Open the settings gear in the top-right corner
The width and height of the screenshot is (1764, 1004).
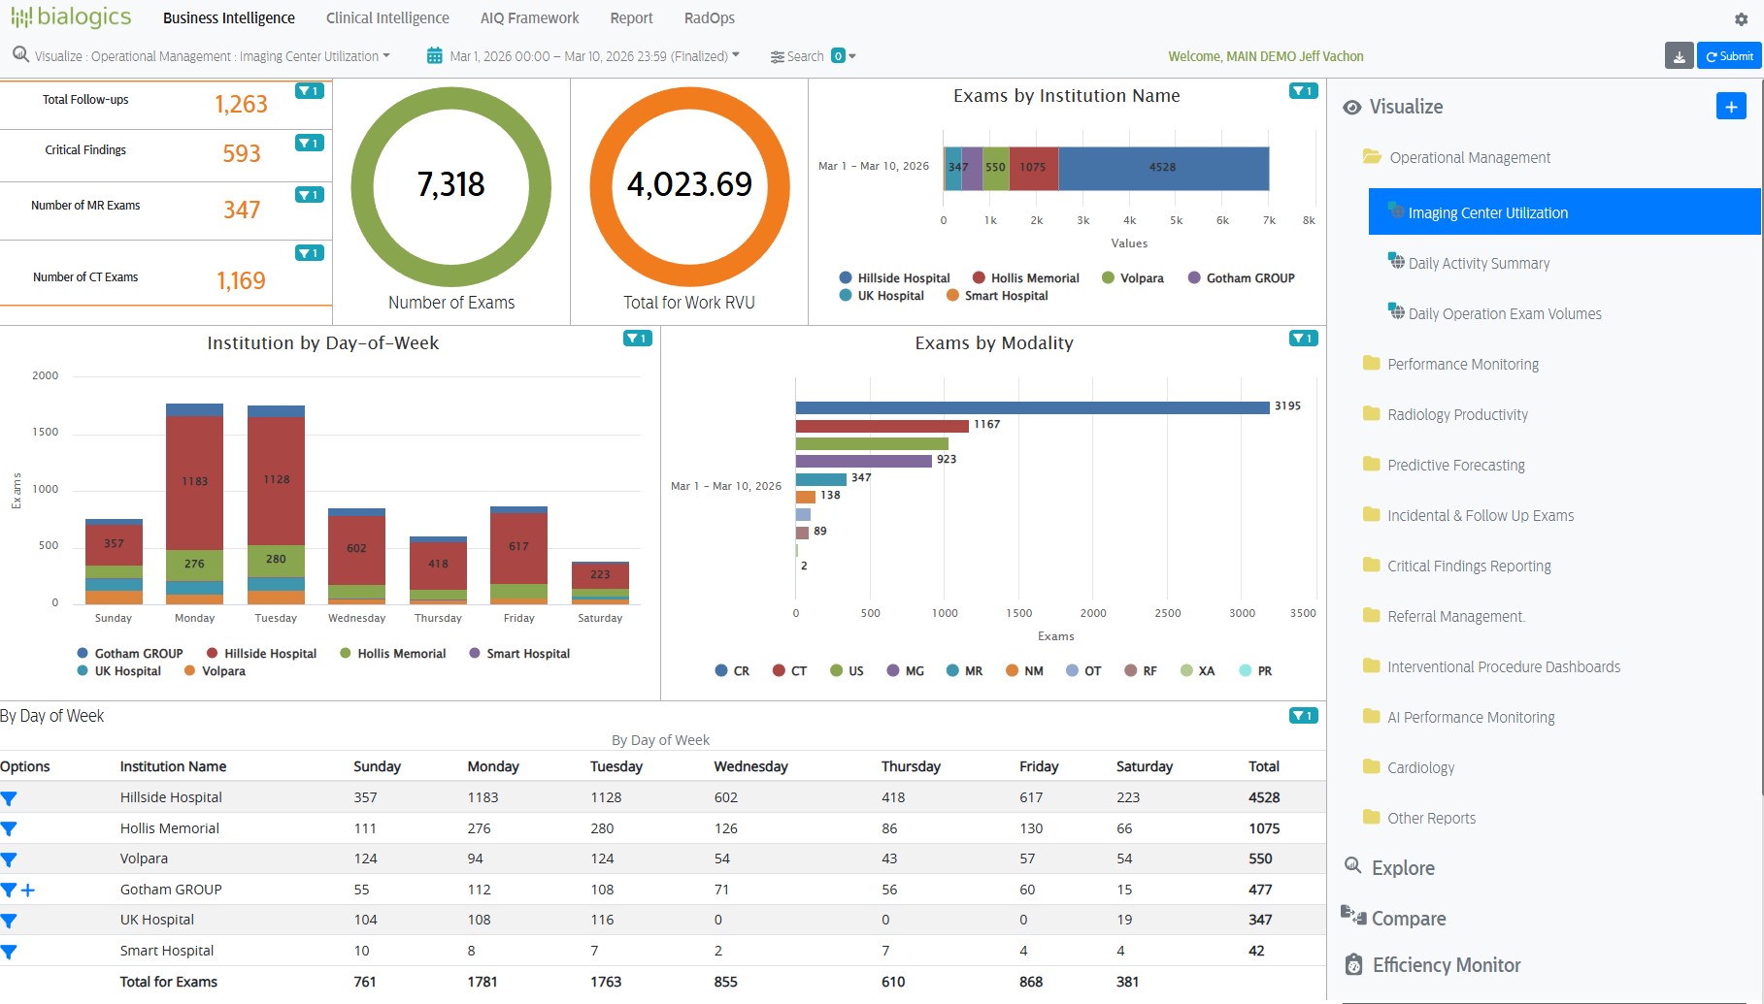tap(1741, 17)
